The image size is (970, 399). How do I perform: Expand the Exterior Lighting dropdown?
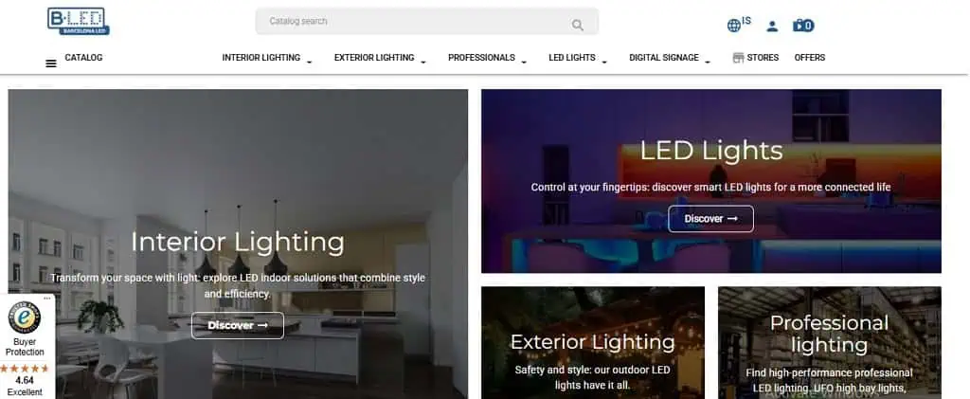[423, 62]
